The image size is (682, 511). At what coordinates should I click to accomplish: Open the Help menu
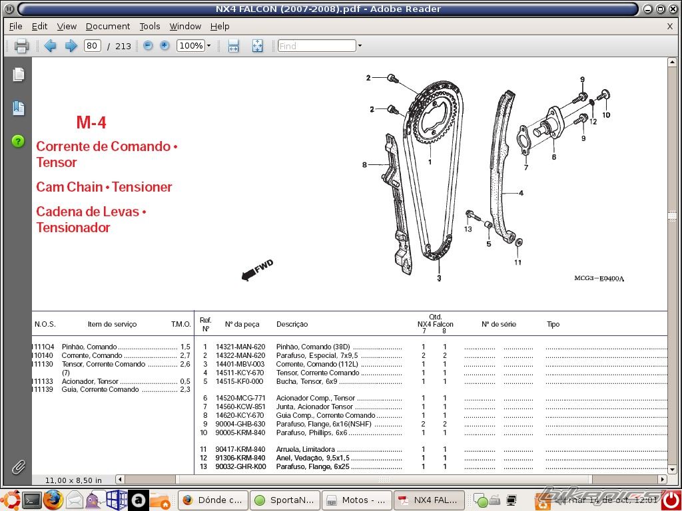[x=220, y=27]
